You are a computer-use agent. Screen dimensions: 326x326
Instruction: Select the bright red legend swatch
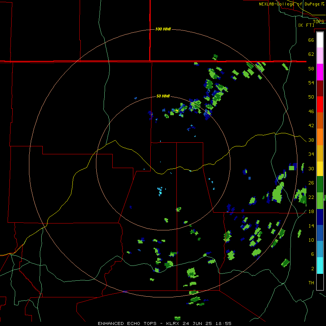[320, 104]
